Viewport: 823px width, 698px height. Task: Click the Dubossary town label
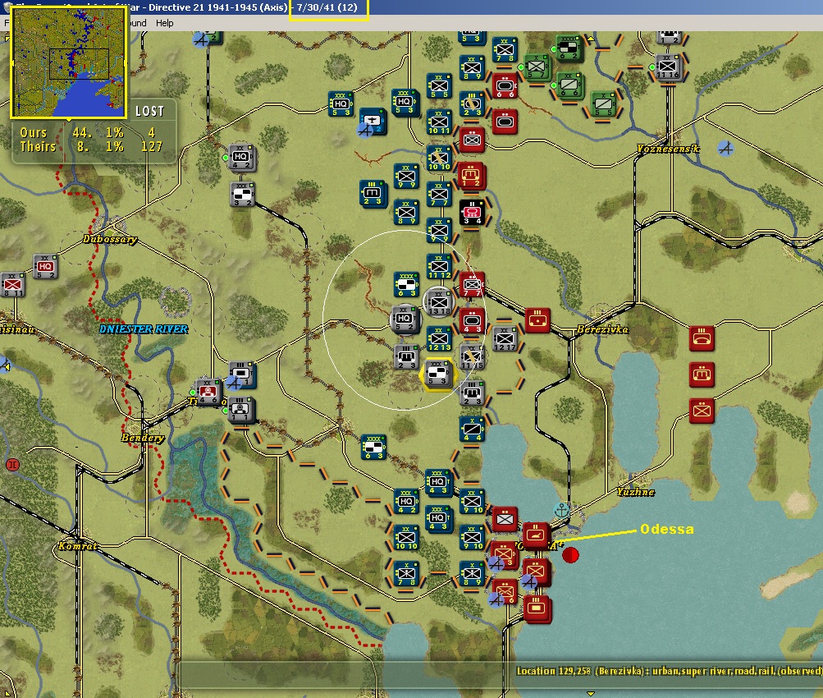point(110,239)
